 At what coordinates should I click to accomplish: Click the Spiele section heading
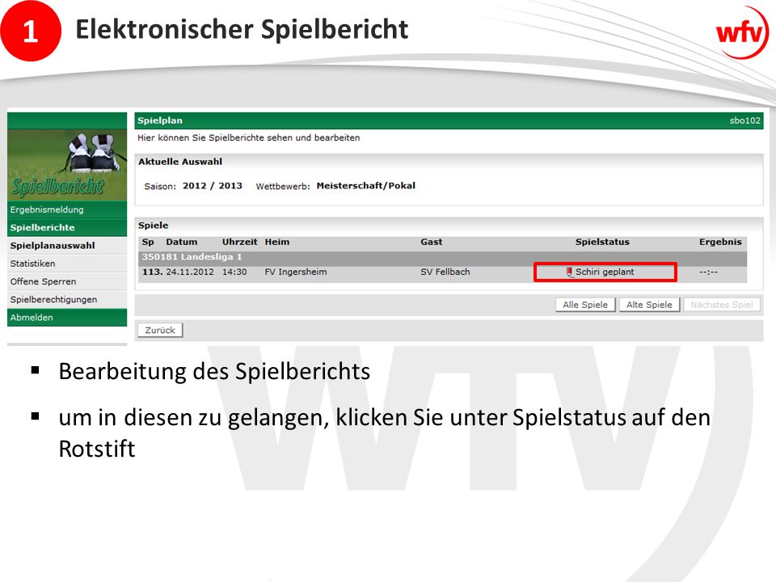point(153,226)
